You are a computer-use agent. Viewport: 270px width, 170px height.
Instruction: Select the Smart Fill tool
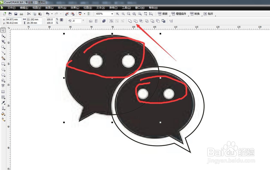3,58
